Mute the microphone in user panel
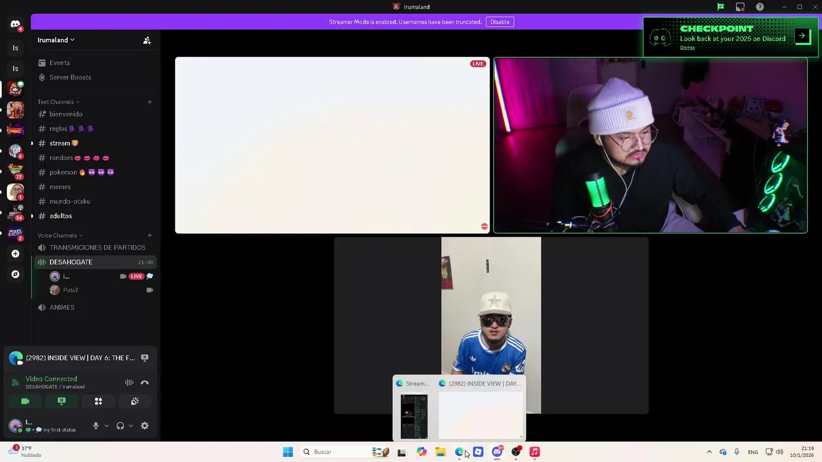The height and width of the screenshot is (462, 822). point(96,425)
